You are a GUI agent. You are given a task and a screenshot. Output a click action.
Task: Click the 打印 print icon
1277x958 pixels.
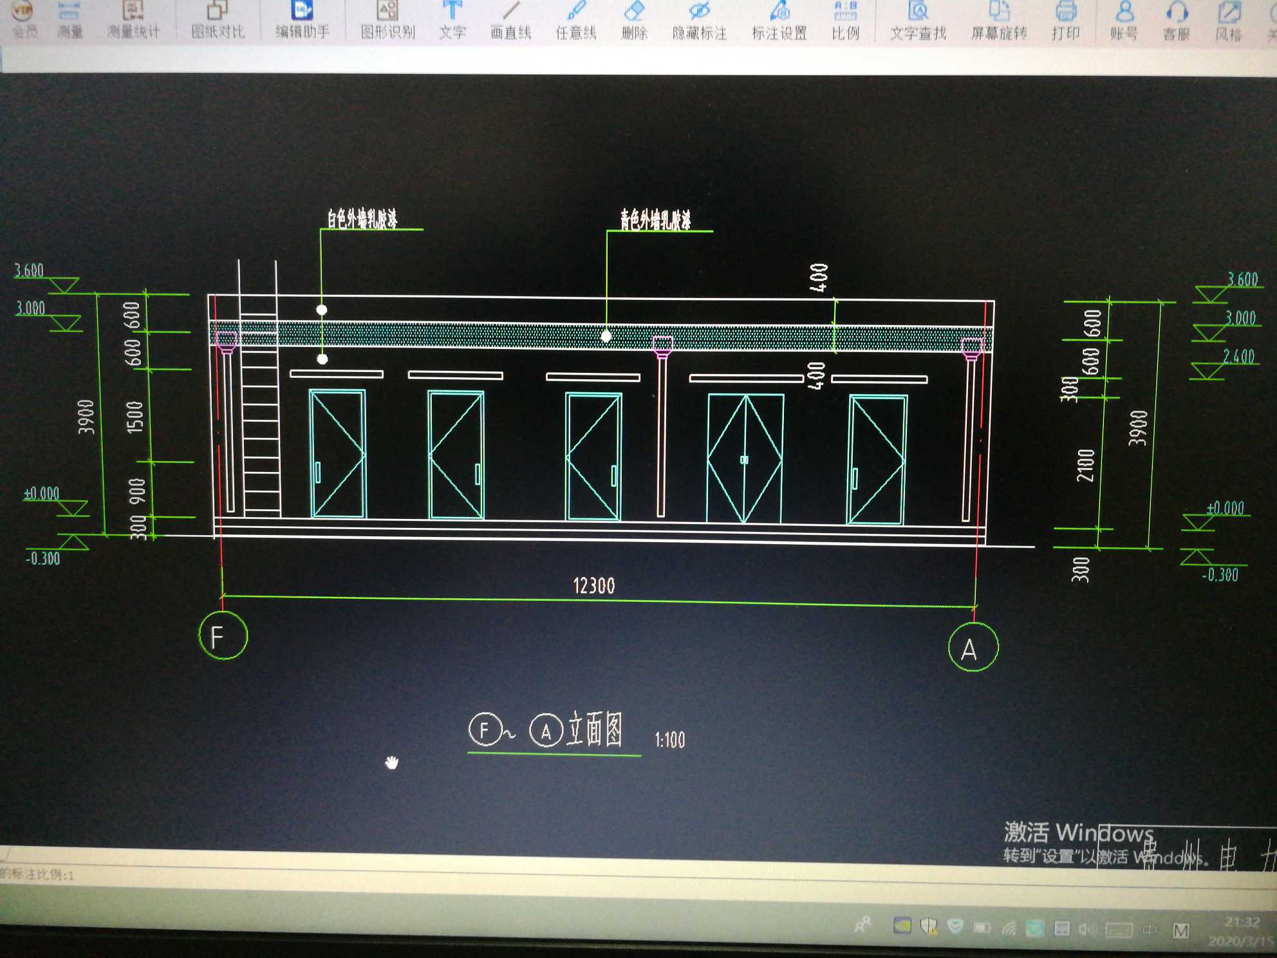[x=1065, y=19]
